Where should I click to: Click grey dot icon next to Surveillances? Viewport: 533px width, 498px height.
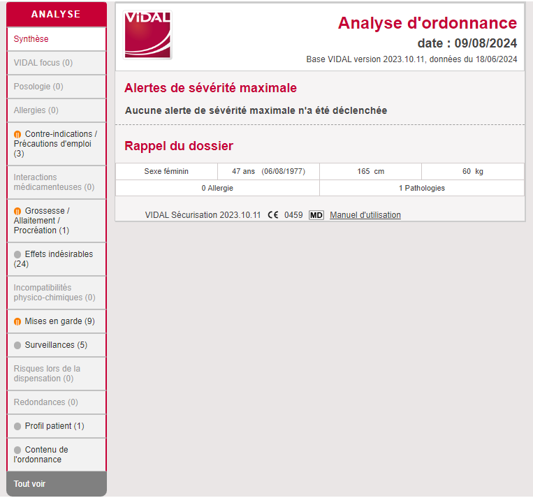[17, 345]
